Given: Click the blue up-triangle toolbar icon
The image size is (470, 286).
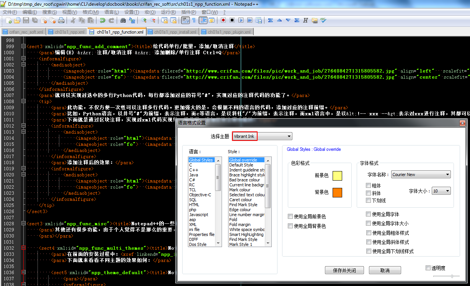Looking at the screenshot, I should tap(279, 20).
